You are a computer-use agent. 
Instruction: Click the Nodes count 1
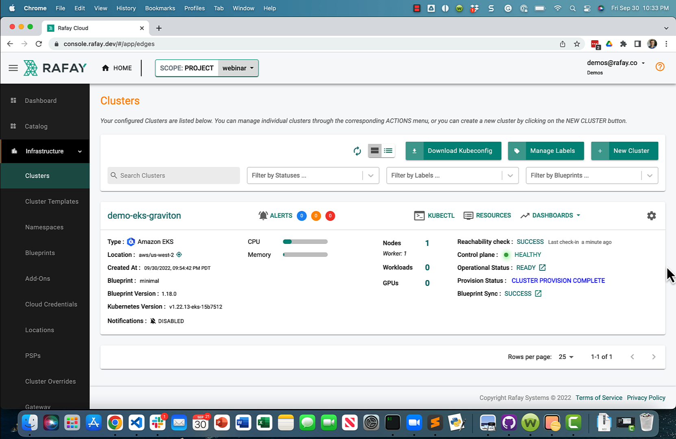coord(427,243)
